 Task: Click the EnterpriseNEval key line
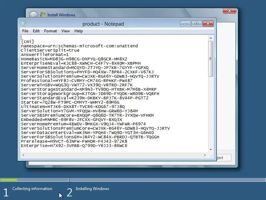[x=81, y=63]
